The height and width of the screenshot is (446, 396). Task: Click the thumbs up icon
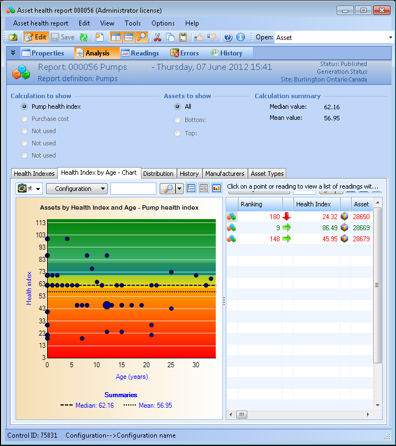point(199,37)
